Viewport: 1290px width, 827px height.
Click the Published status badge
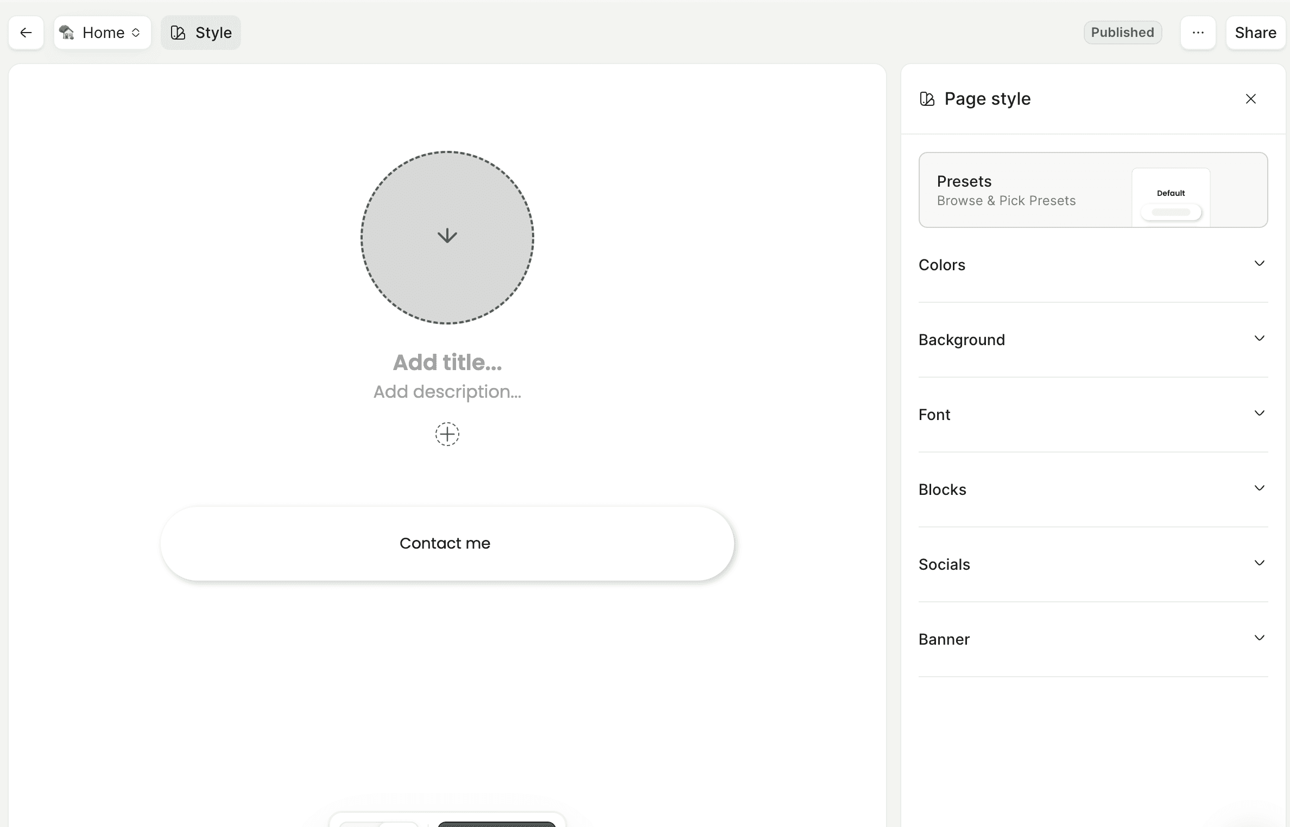tap(1122, 33)
